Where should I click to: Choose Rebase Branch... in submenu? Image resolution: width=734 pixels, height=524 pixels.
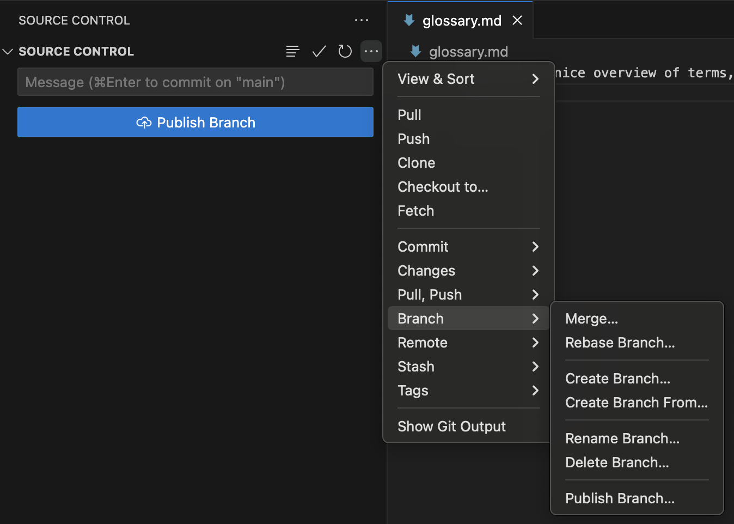coord(637,343)
